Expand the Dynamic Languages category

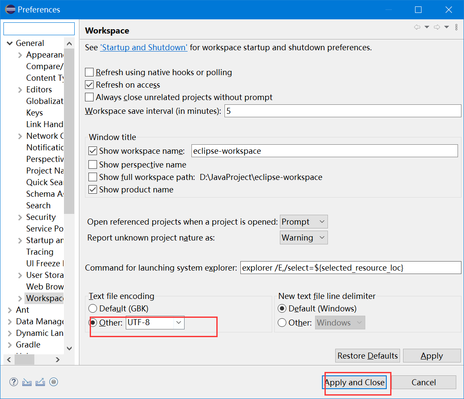pos(10,333)
